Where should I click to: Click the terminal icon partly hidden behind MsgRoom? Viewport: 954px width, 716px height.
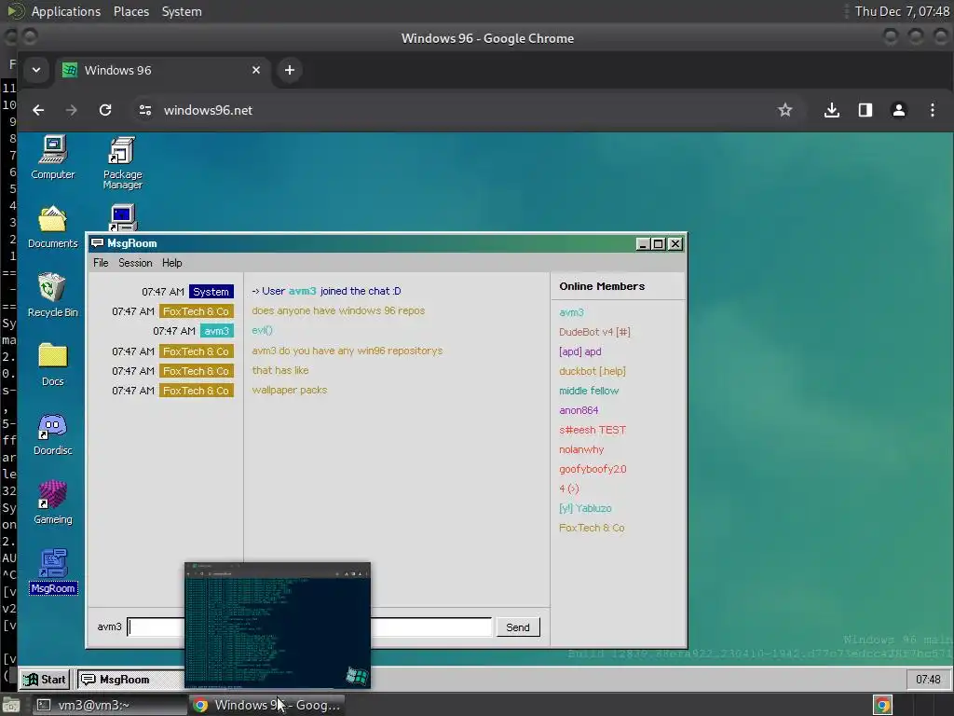(x=123, y=218)
